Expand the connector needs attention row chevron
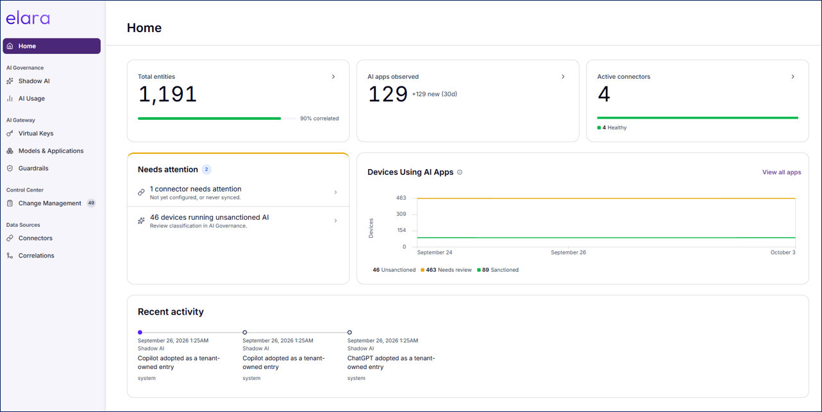822x412 pixels. pyautogui.click(x=335, y=192)
